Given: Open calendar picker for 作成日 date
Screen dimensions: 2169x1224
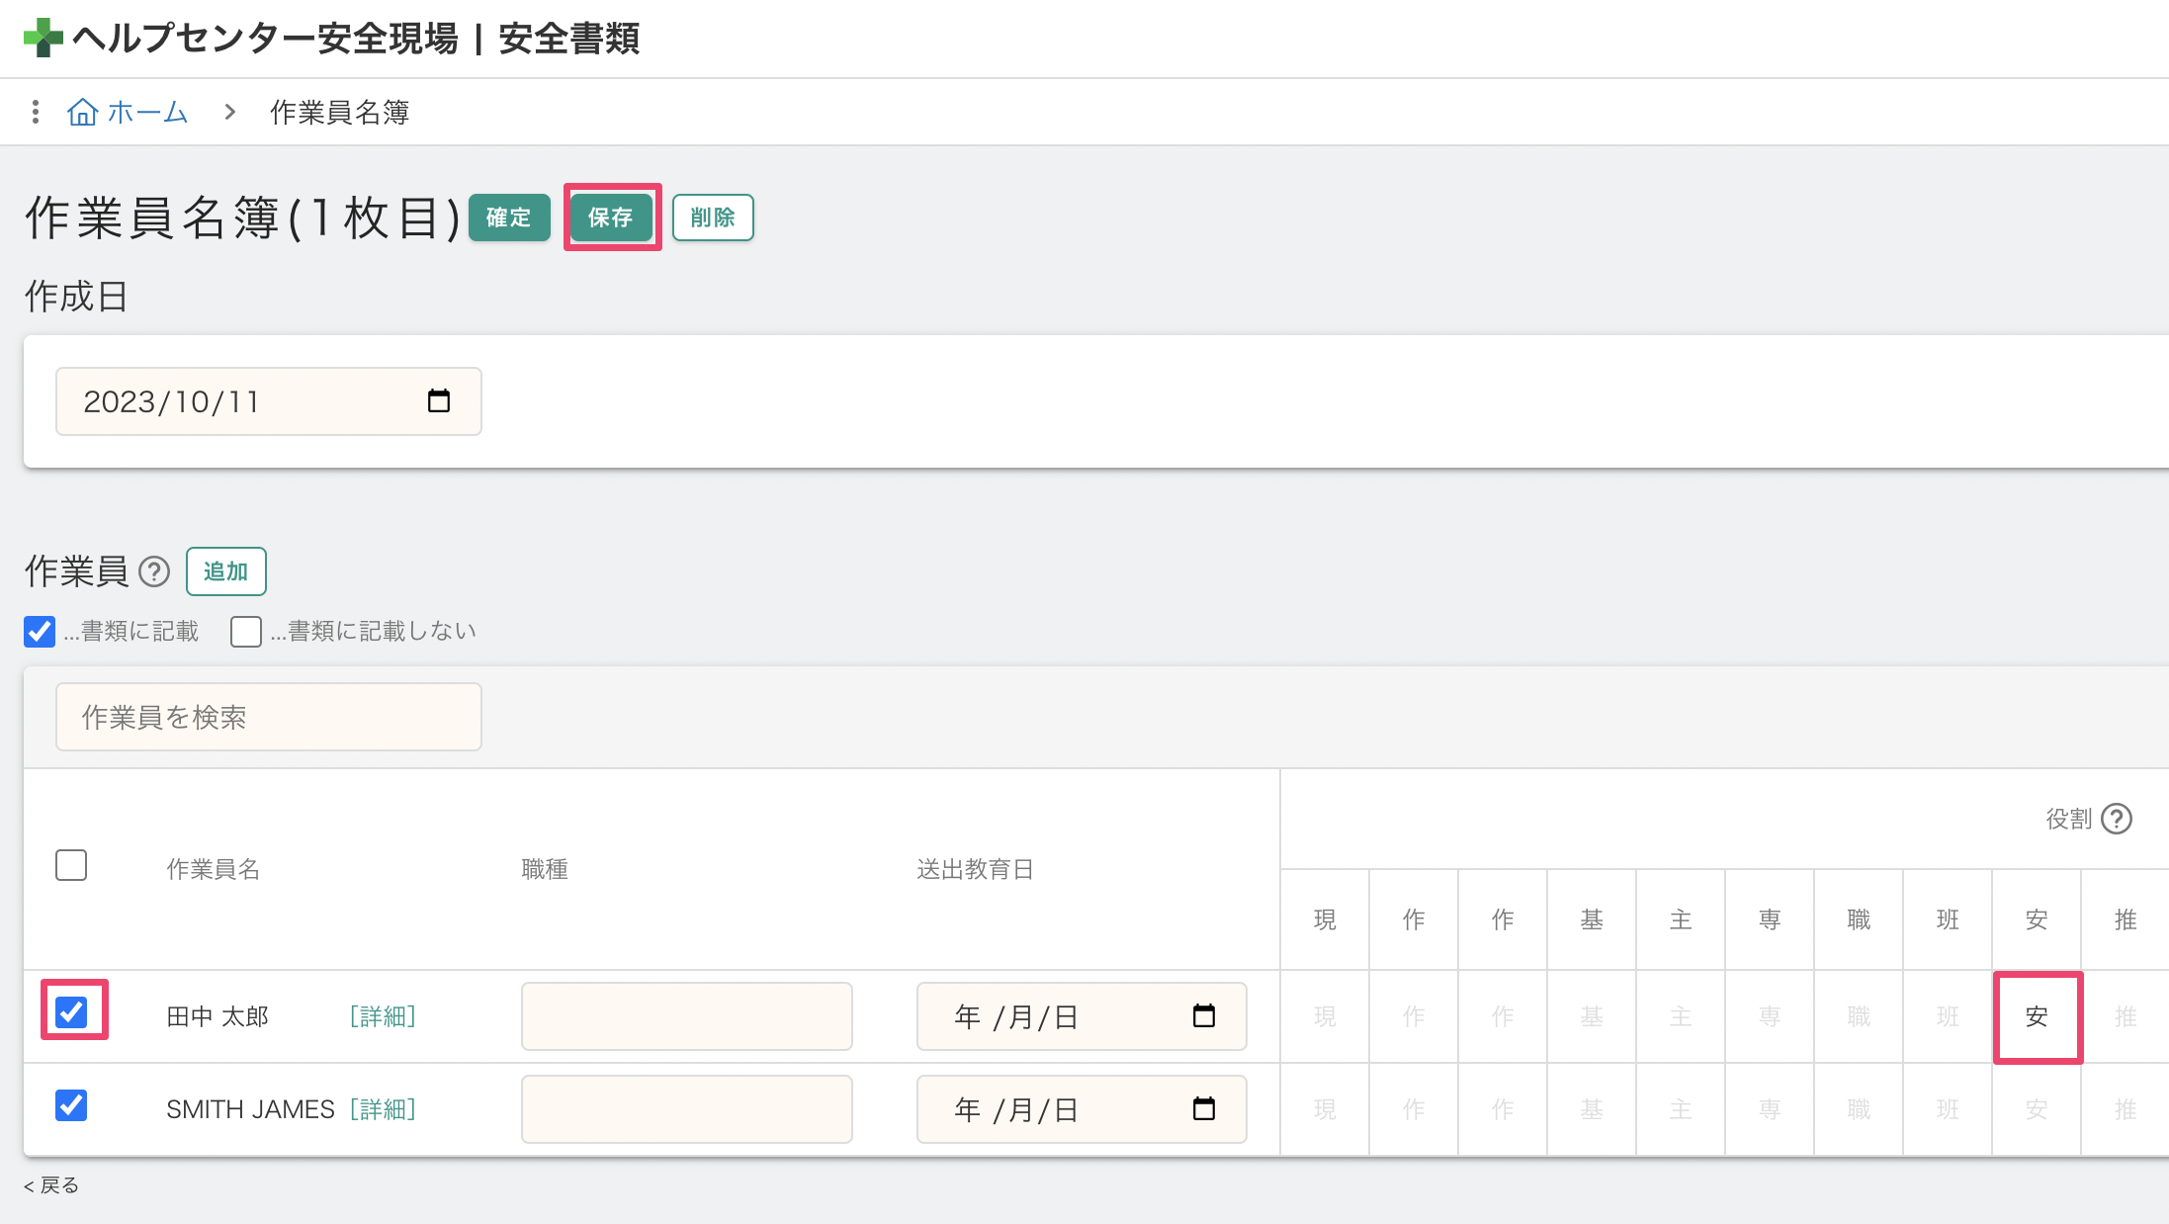Looking at the screenshot, I should click(x=438, y=401).
